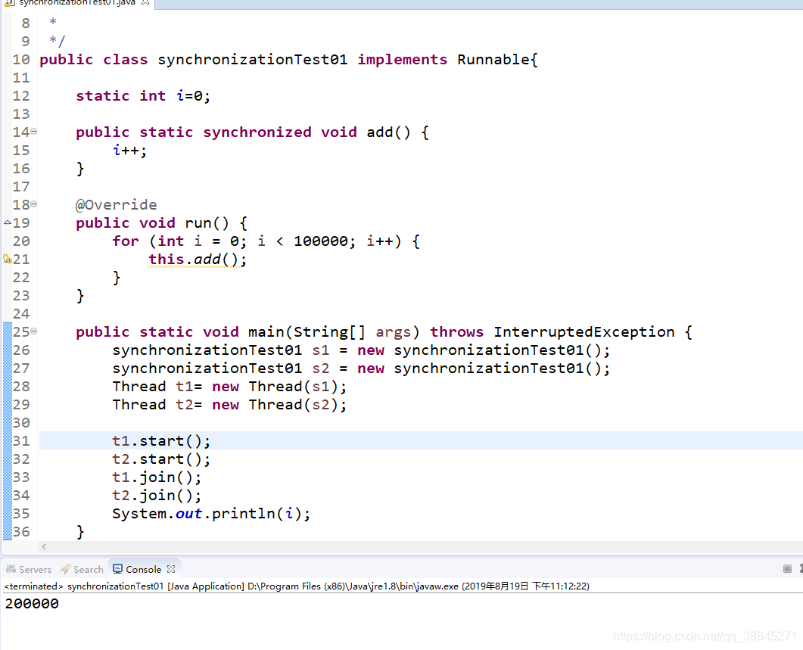Click the t2.start() statement

[161, 459]
